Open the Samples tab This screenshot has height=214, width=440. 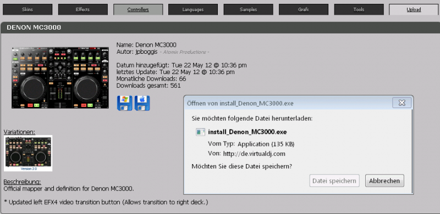coord(249,9)
